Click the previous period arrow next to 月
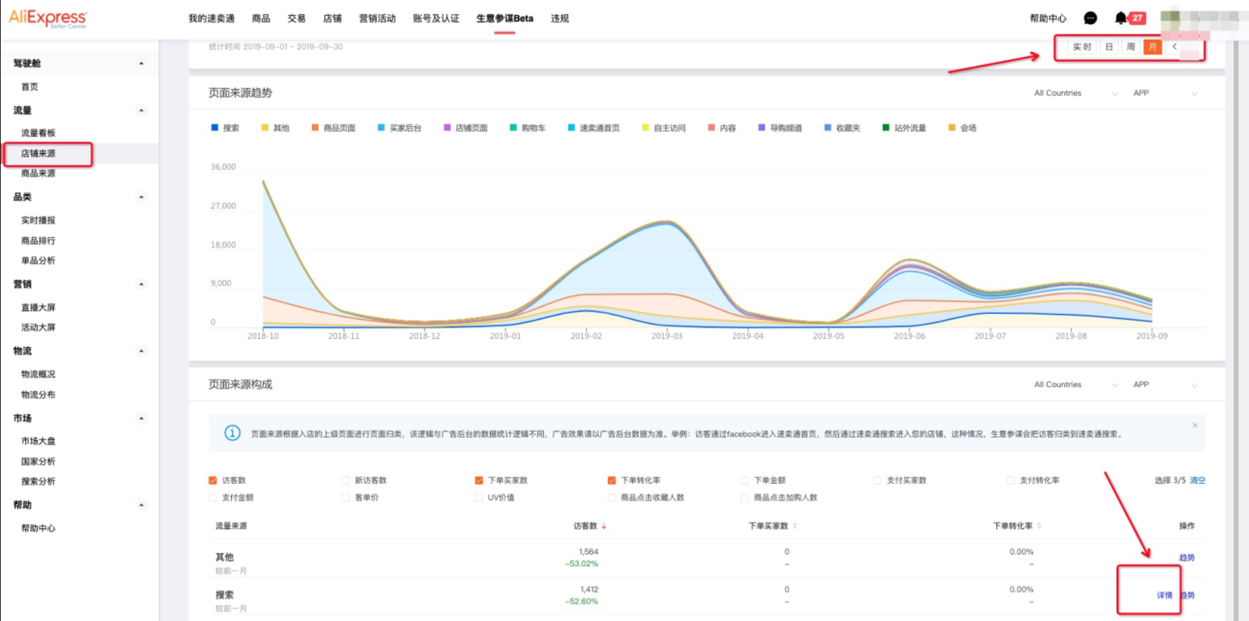This screenshot has width=1249, height=621. (1175, 47)
